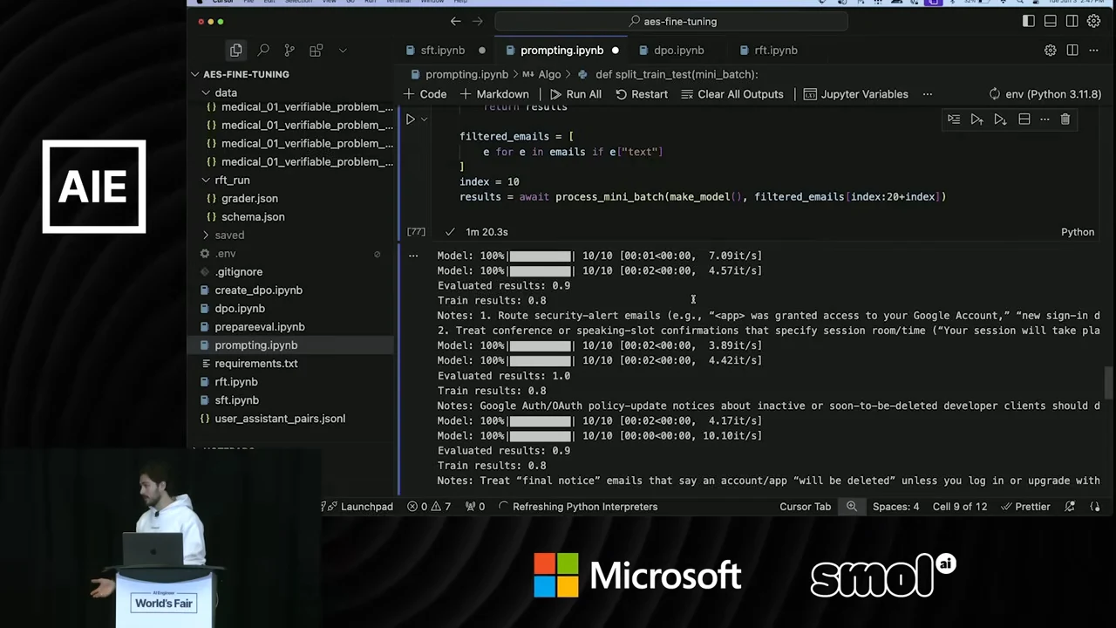The height and width of the screenshot is (628, 1116).
Task: Open more cell actions ellipsis
Action: click(1045, 119)
